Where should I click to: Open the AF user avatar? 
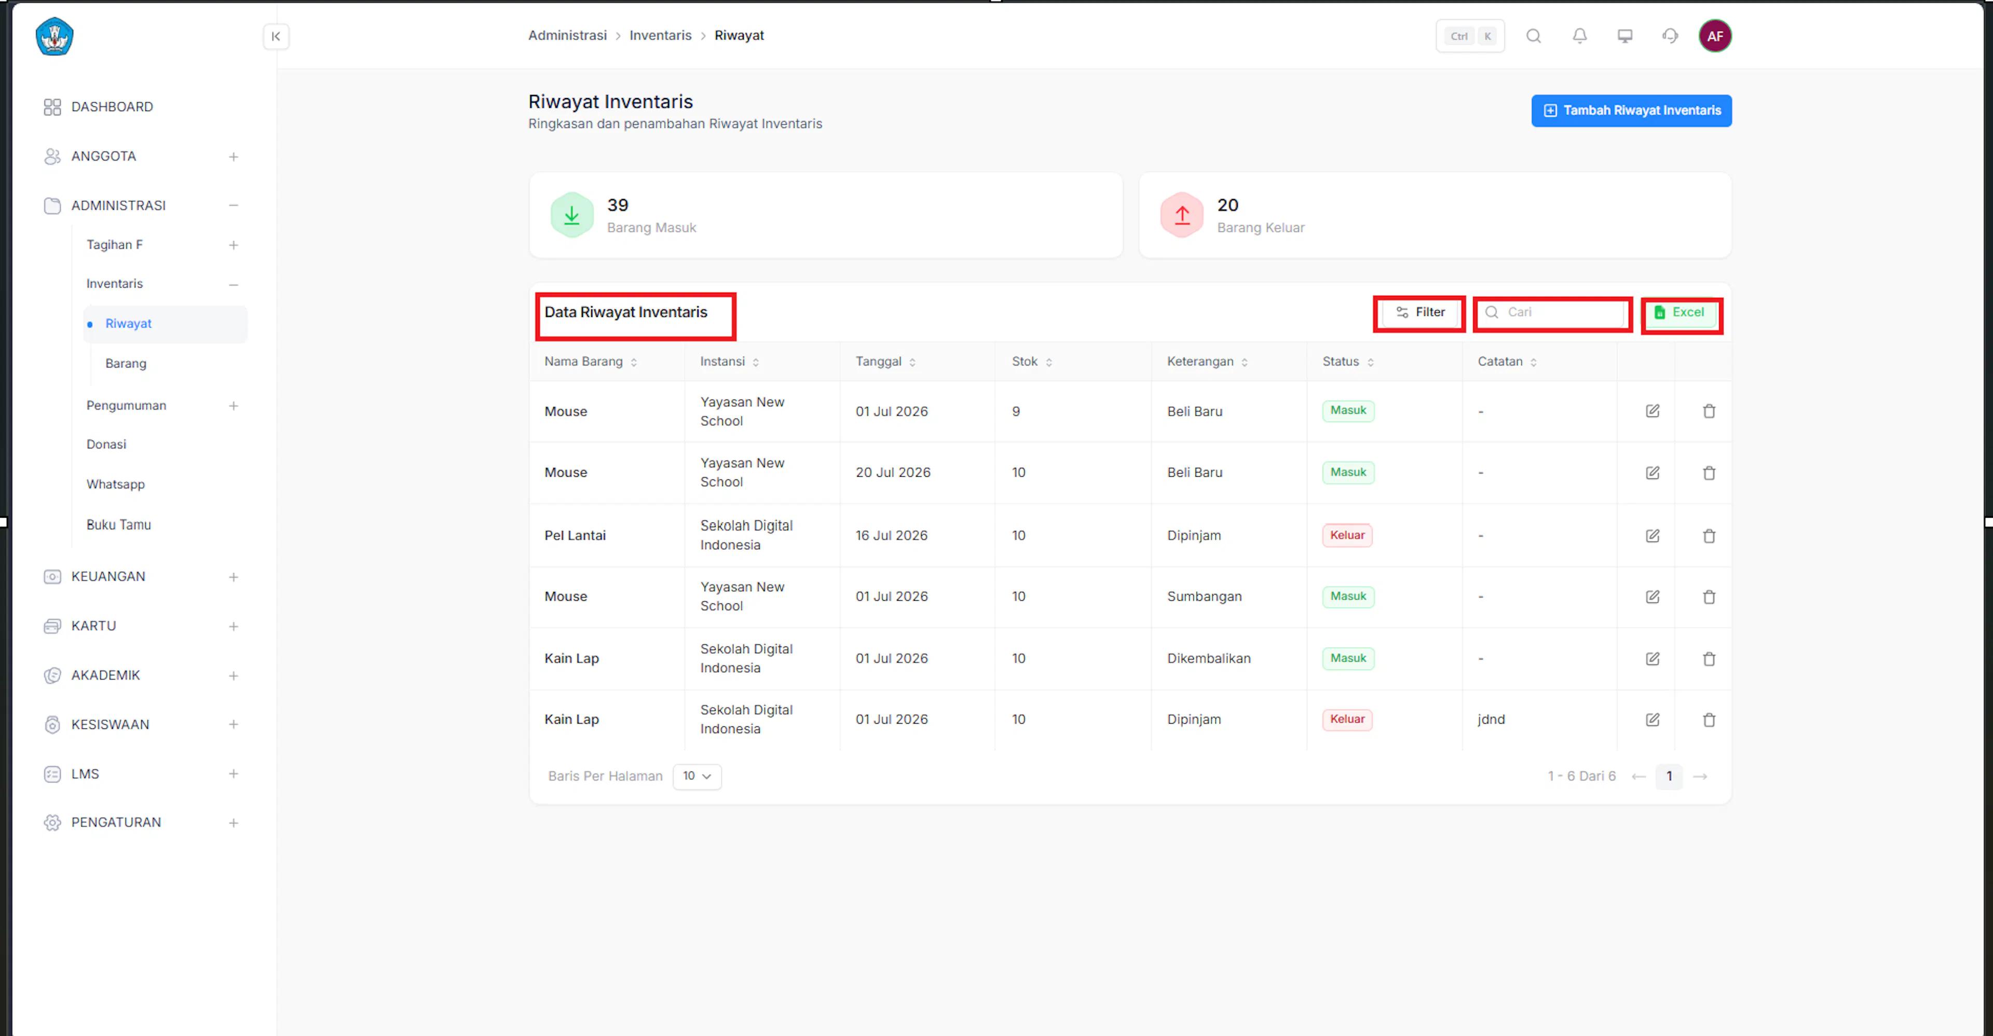(x=1714, y=36)
